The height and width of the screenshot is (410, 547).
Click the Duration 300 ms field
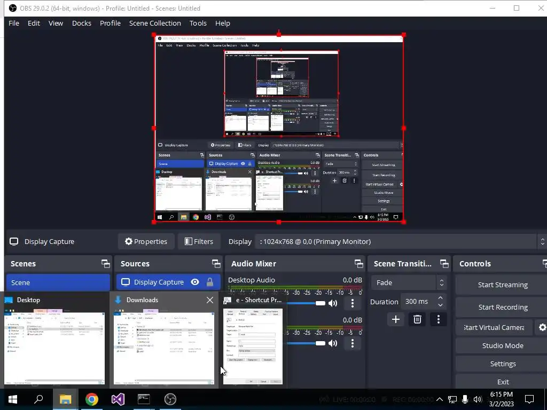pos(418,302)
